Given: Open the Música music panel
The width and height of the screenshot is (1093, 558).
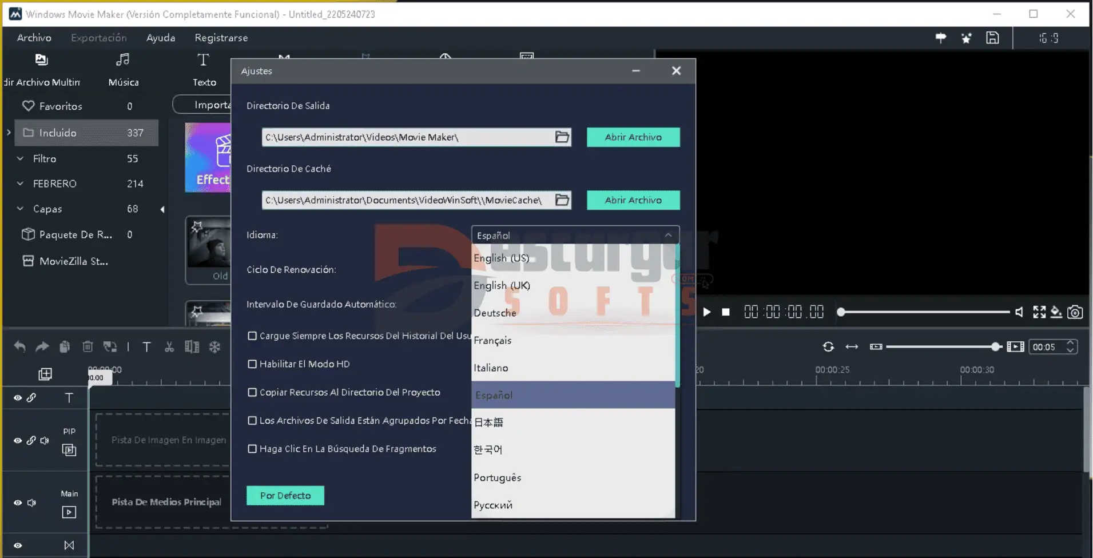Looking at the screenshot, I should (x=123, y=70).
